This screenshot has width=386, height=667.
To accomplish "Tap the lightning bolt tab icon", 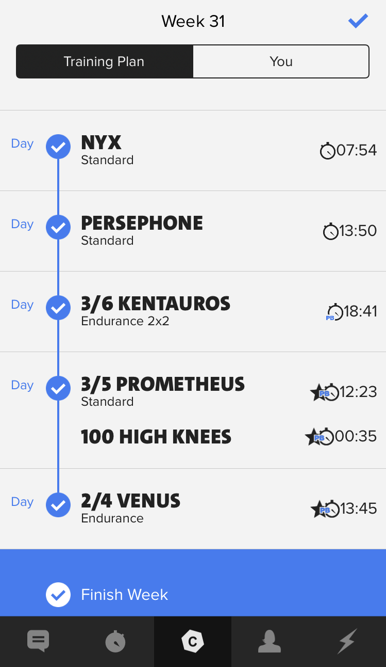I will [x=347, y=642].
